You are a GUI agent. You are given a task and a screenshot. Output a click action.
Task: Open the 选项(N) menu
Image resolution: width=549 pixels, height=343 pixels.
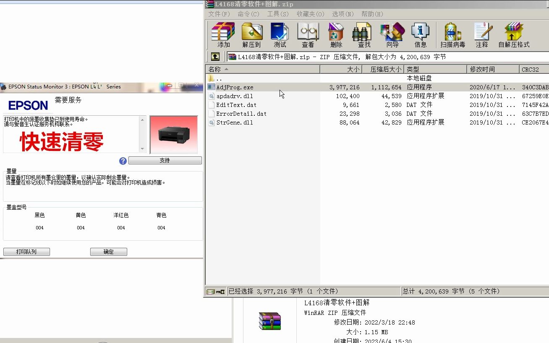[343, 14]
